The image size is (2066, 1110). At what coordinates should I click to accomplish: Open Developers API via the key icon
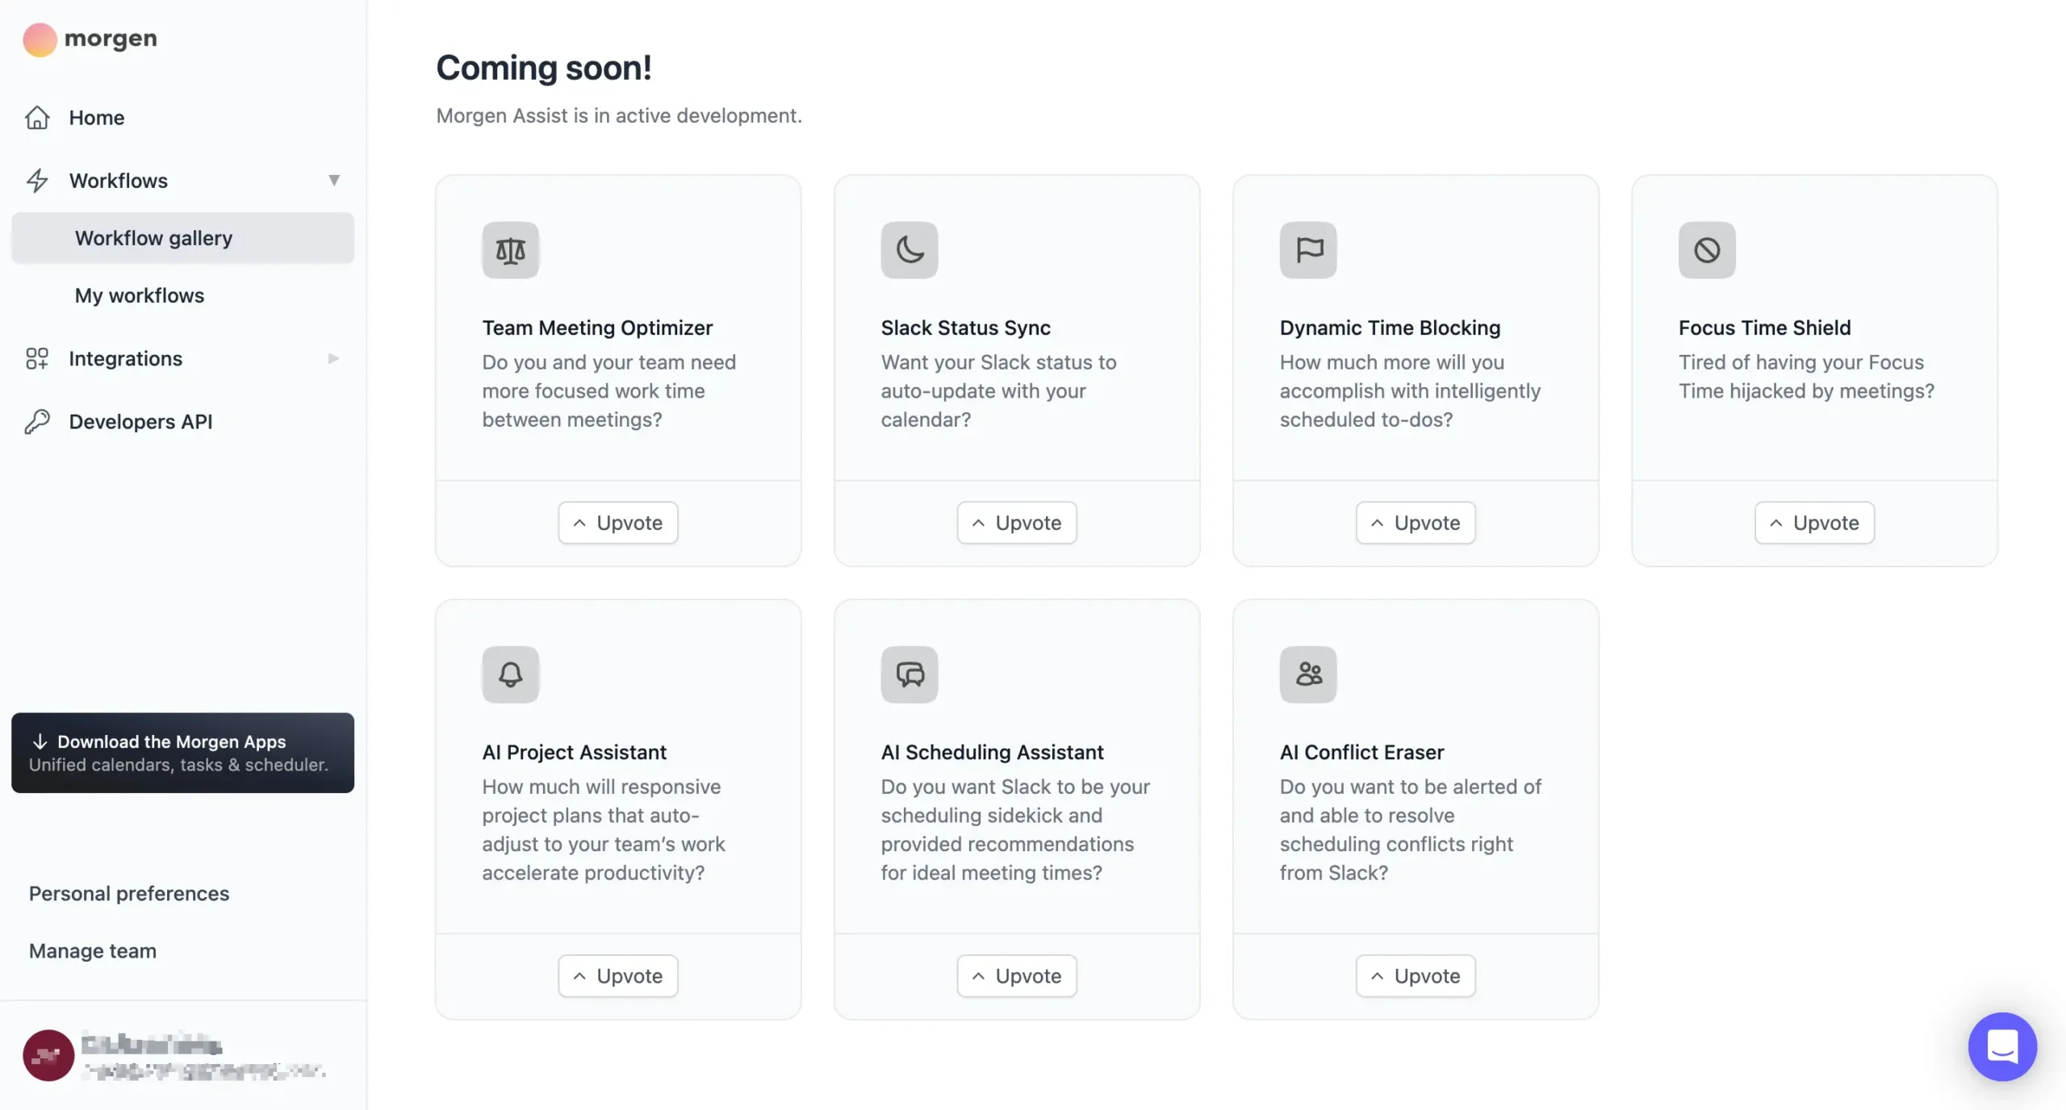(x=37, y=421)
